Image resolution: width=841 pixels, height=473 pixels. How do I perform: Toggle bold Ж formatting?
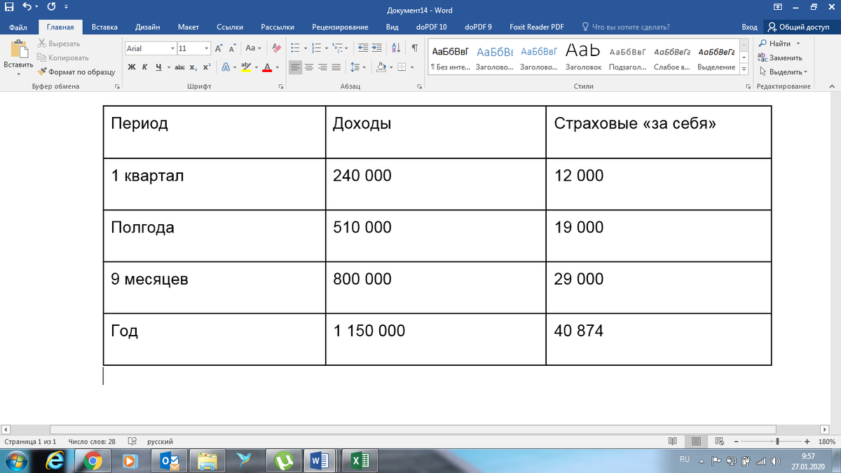click(132, 67)
